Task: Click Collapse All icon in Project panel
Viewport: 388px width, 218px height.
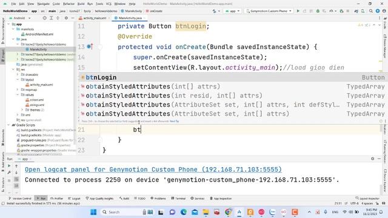Action: 58,18
